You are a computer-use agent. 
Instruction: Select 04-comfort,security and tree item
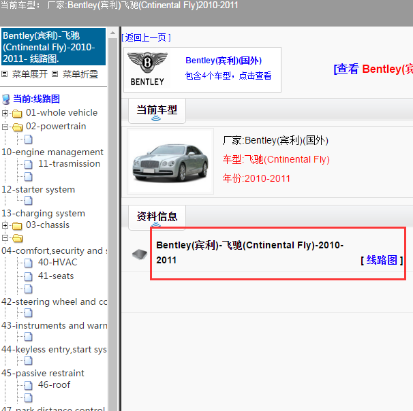click(54, 251)
